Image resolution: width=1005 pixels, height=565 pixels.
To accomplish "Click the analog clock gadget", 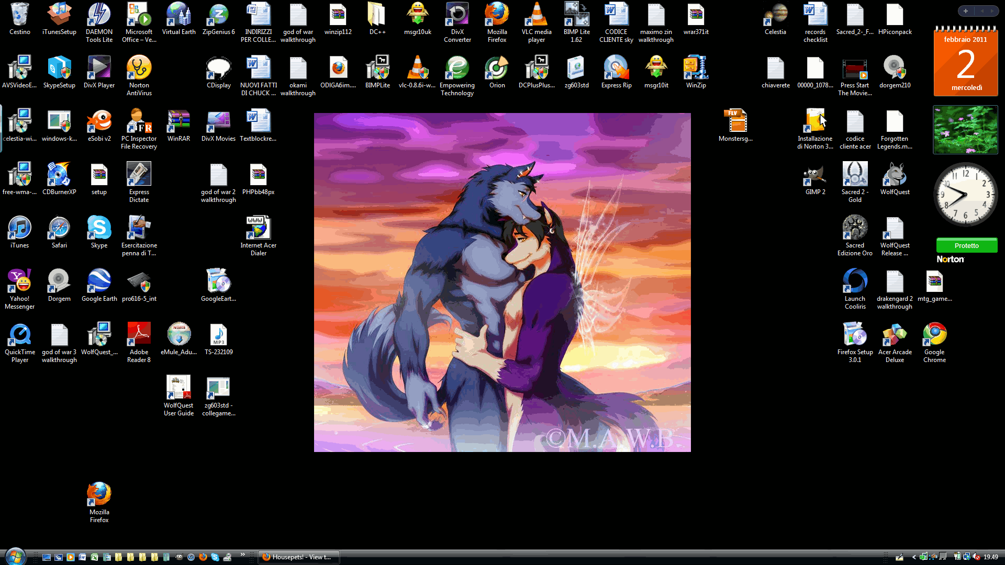I will pyautogui.click(x=966, y=195).
